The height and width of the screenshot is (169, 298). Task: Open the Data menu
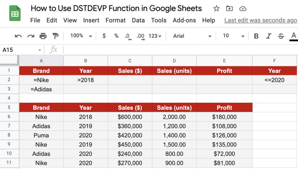138,20
